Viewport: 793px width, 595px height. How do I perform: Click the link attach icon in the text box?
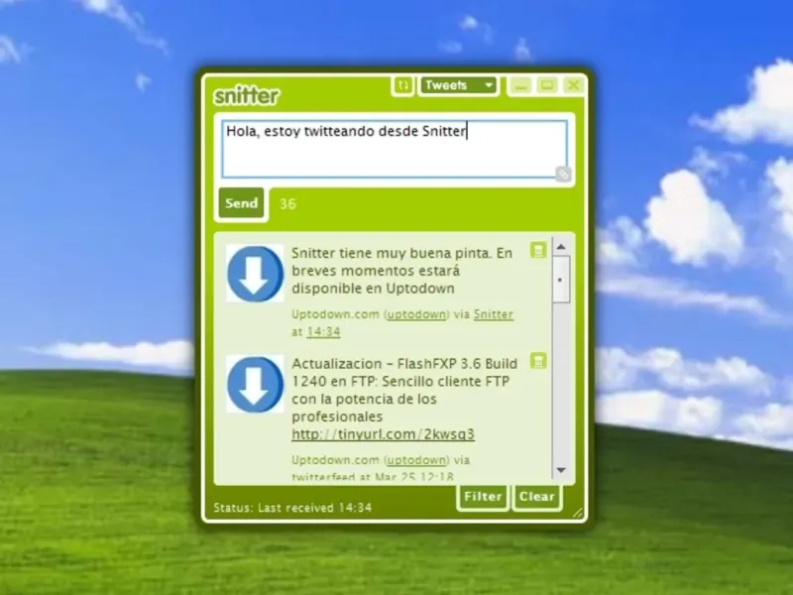click(x=563, y=175)
